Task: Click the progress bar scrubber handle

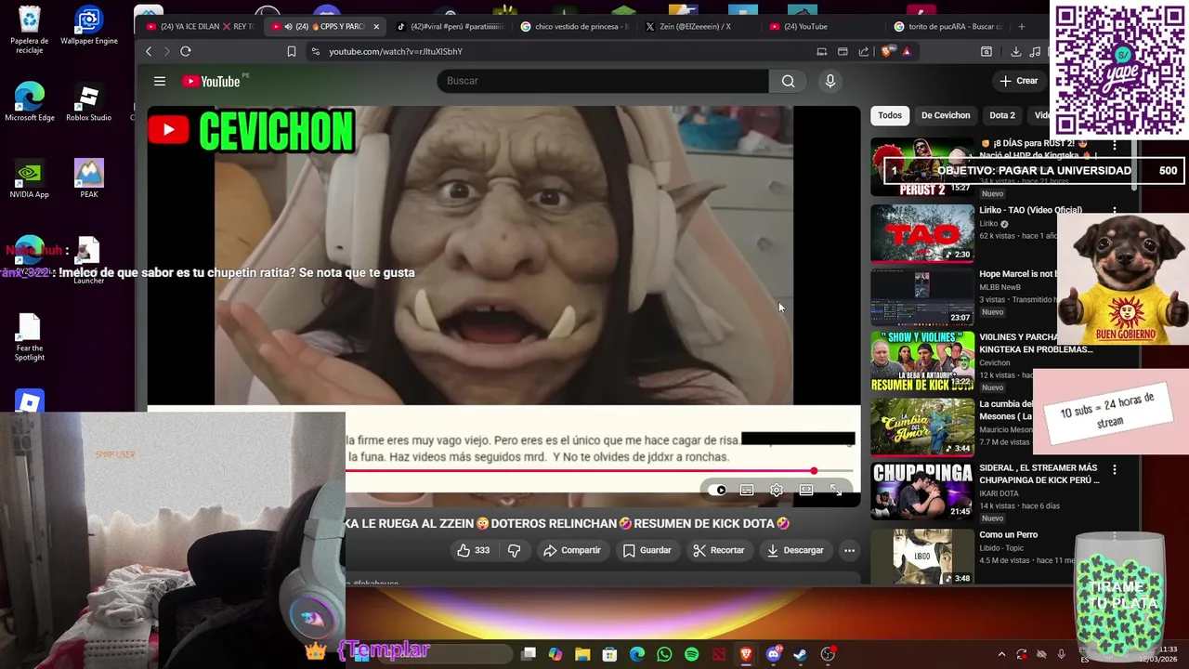Action: tap(814, 471)
